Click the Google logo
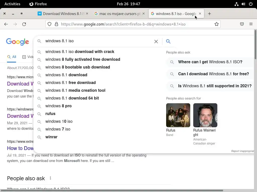Screen dimensions: 257x192 [x=17, y=42]
